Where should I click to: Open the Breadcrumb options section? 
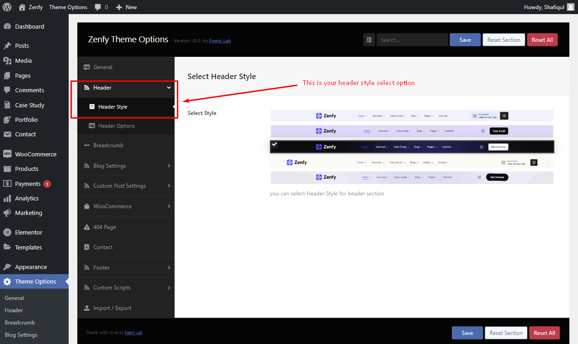[126, 145]
